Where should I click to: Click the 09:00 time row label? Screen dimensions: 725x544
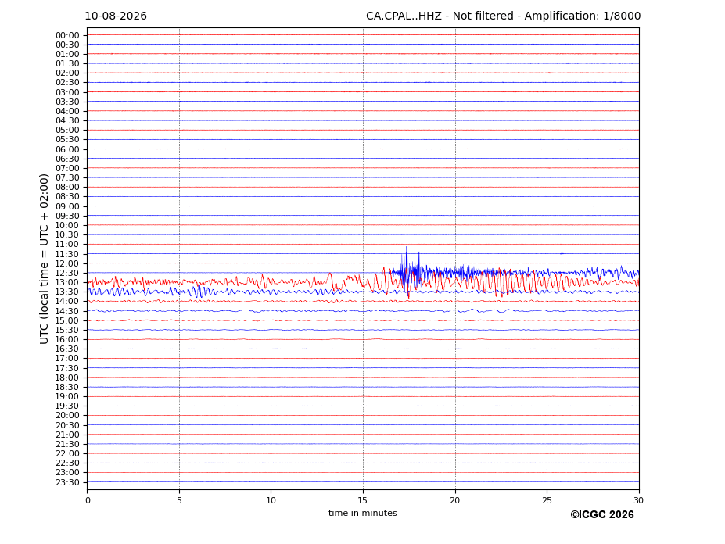tap(67, 206)
